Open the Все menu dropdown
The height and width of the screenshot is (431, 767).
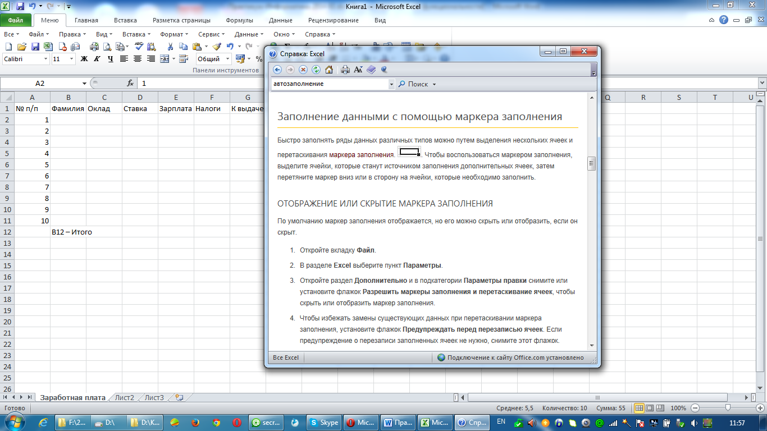[x=11, y=34]
